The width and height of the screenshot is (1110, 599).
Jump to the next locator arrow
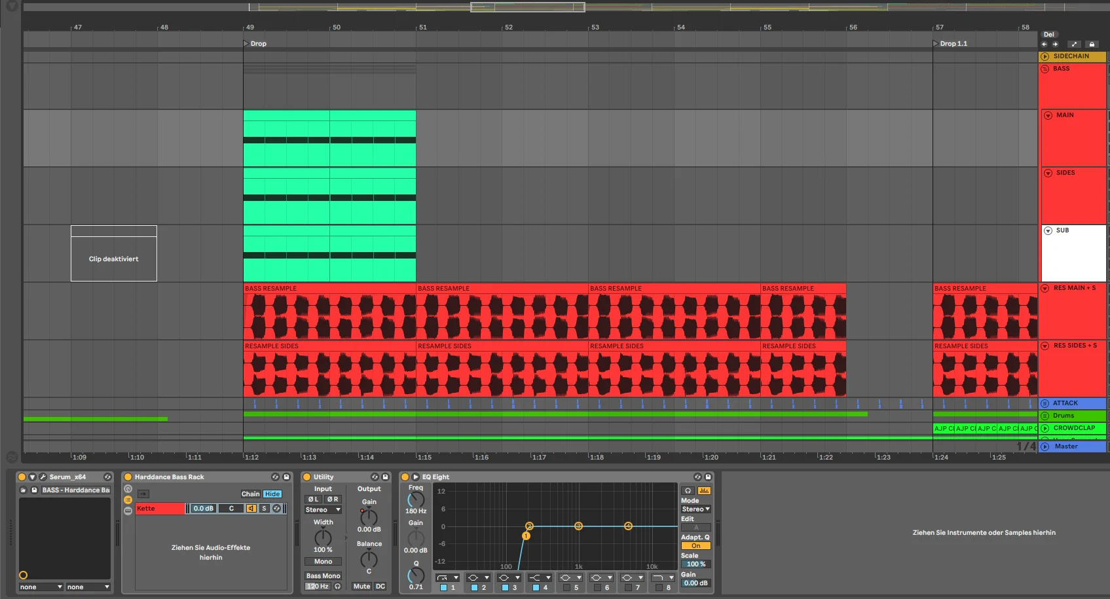click(x=1055, y=45)
